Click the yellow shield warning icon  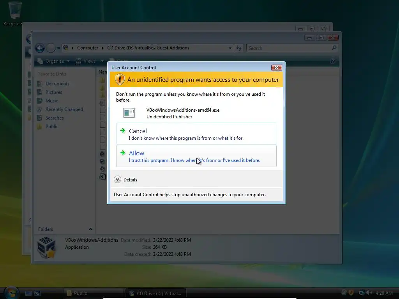(x=120, y=79)
